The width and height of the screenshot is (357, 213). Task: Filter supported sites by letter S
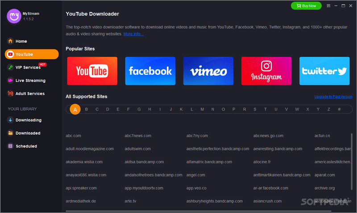pyautogui.click(x=255, y=109)
